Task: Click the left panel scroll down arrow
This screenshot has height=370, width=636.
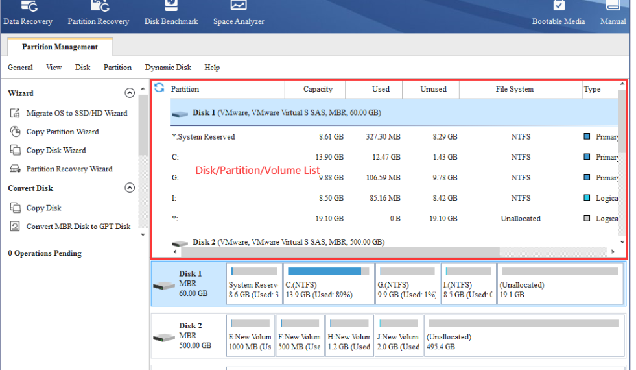Action: pyautogui.click(x=143, y=235)
